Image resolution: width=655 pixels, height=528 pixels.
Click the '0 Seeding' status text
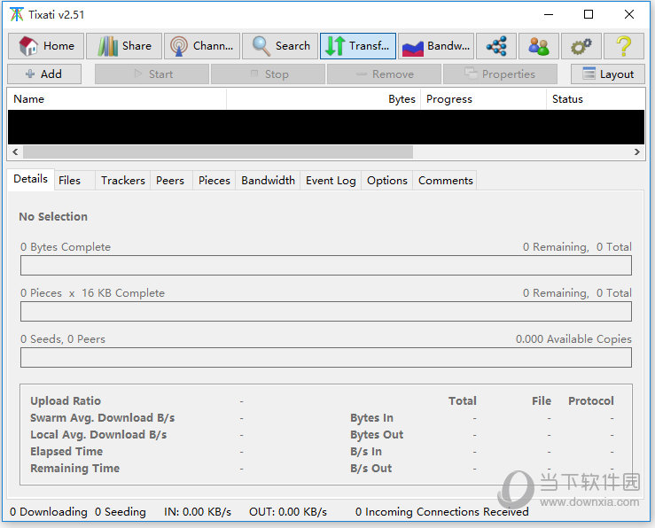coord(121,512)
